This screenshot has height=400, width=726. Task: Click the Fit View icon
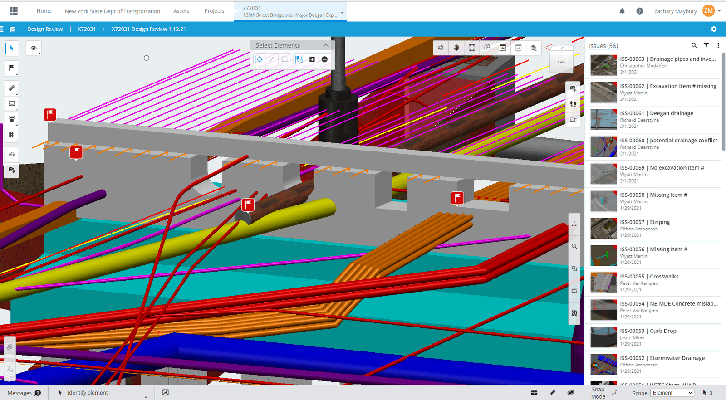[472, 48]
